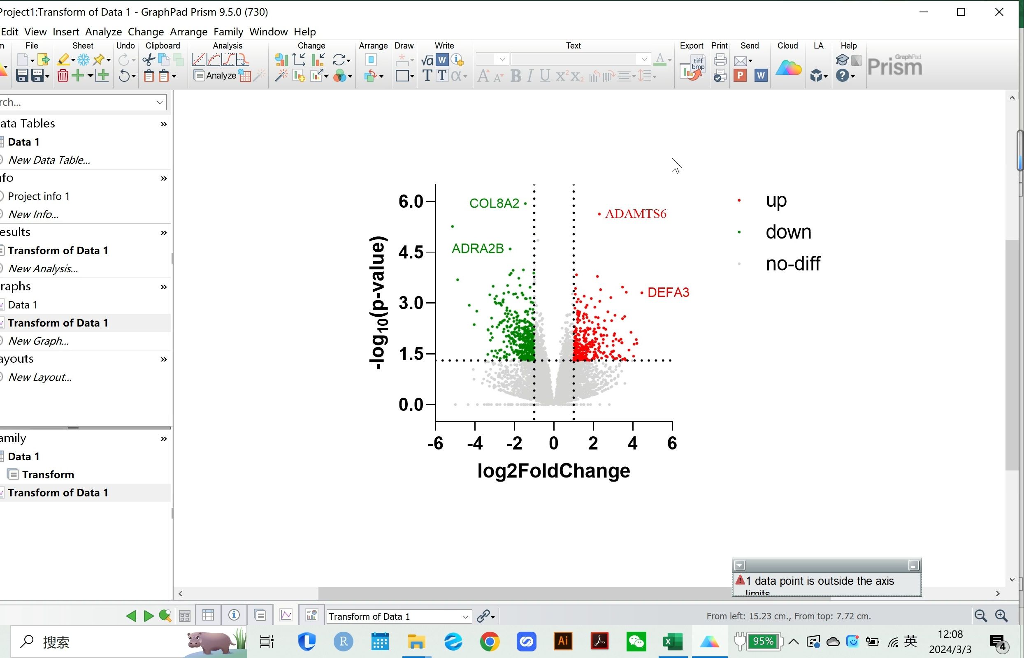Select the New Graph... link
This screenshot has height=658, width=1024.
point(38,341)
